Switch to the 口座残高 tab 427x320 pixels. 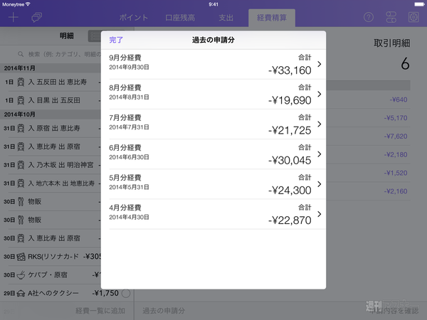[x=180, y=18]
